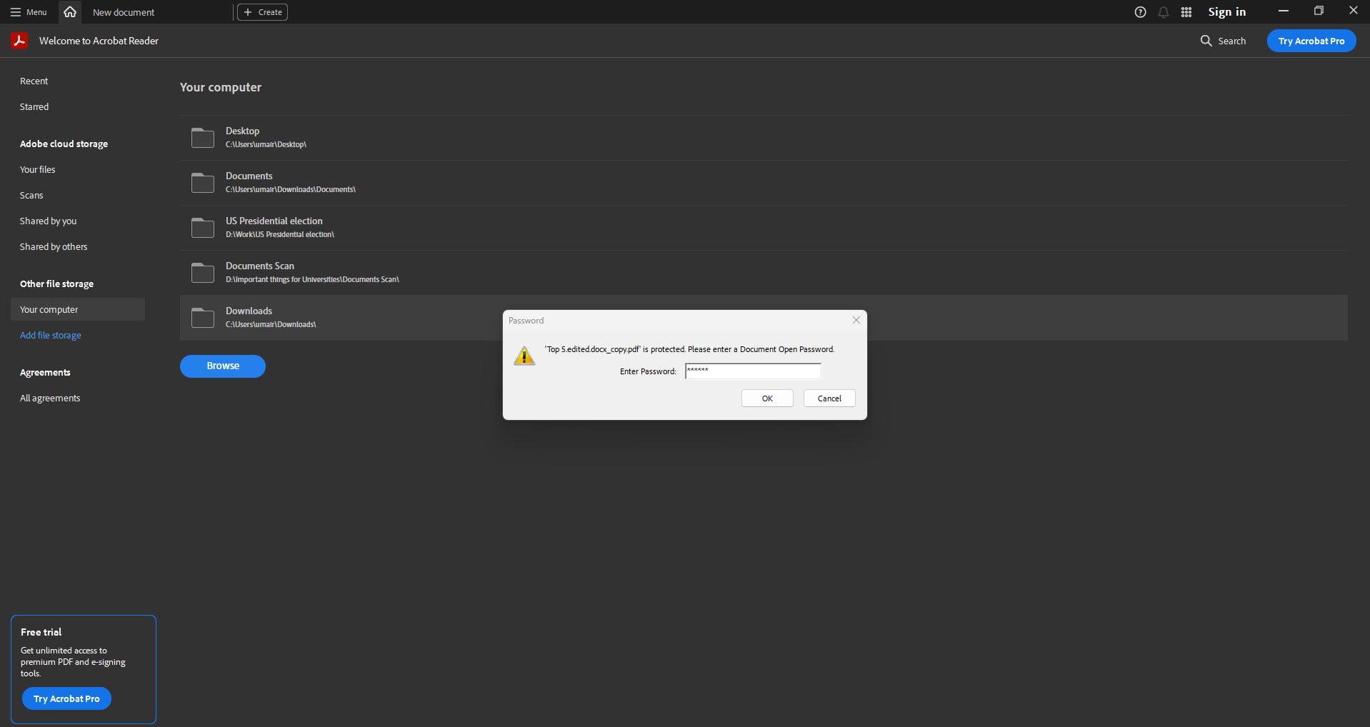Click the Acrobat logo icon
Screen dimensions: 1370x727
tap(19, 41)
